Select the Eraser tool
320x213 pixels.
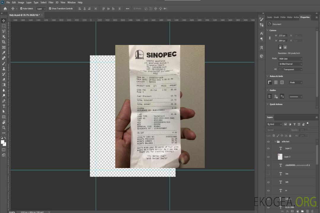4,80
